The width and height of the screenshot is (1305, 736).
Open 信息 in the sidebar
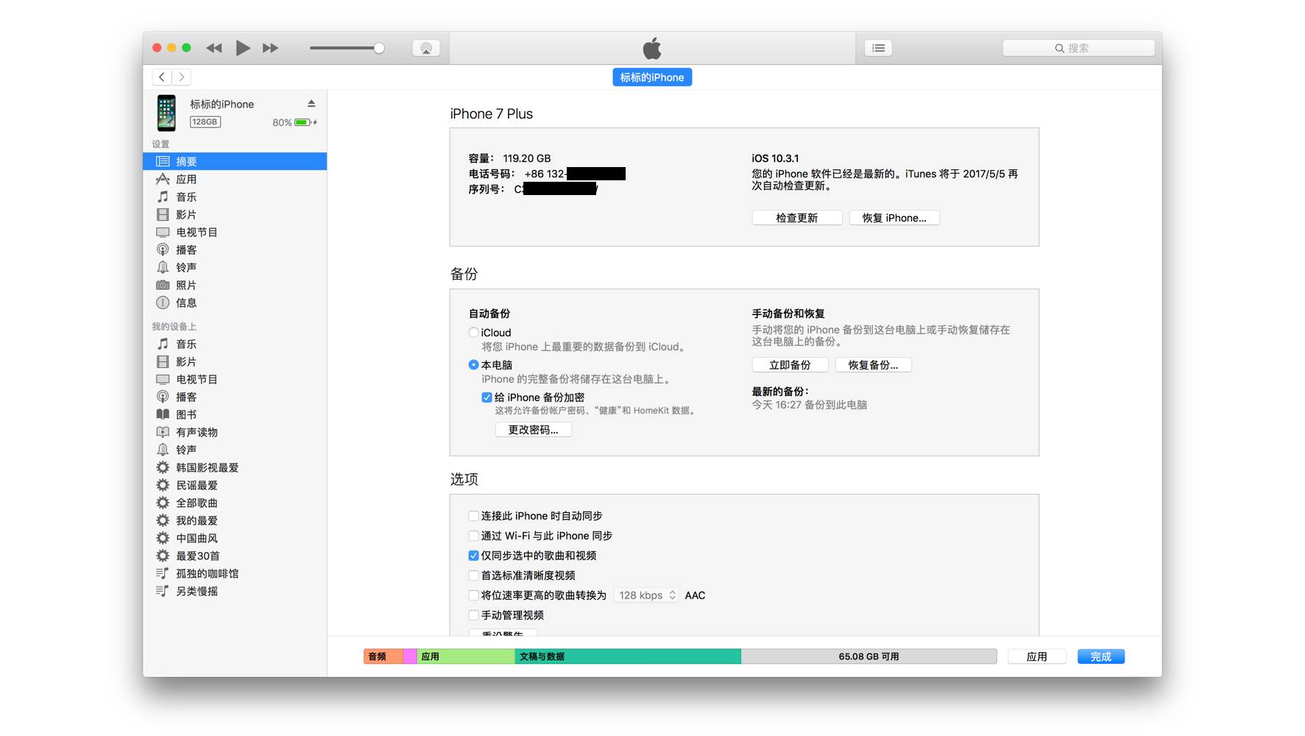point(235,302)
